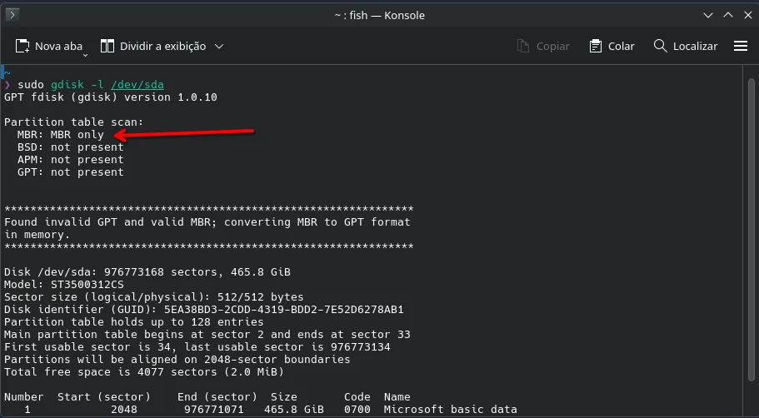Close the Konsole window
This screenshot has width=759, height=418.
(748, 16)
